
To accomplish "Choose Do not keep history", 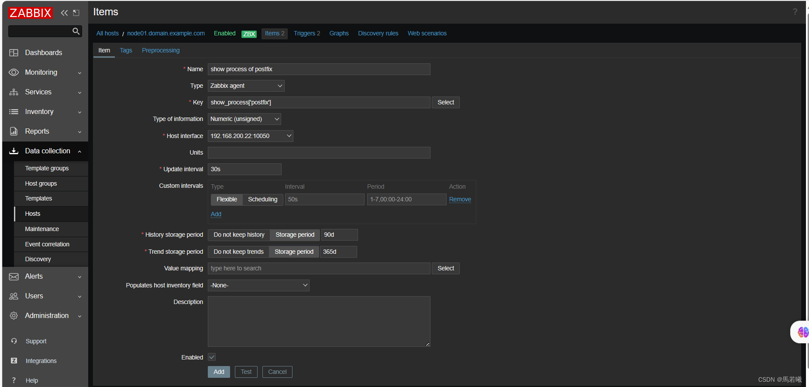I will pyautogui.click(x=239, y=235).
